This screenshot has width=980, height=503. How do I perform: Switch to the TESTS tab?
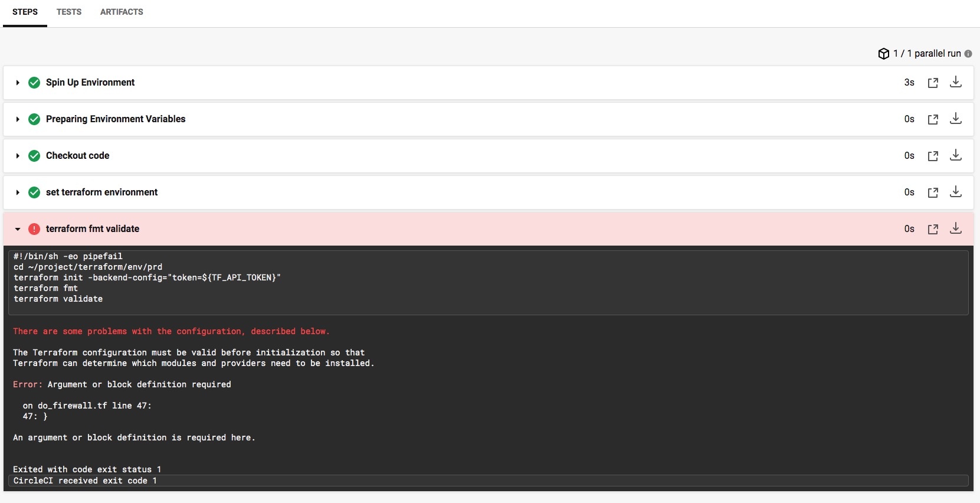[x=69, y=12]
